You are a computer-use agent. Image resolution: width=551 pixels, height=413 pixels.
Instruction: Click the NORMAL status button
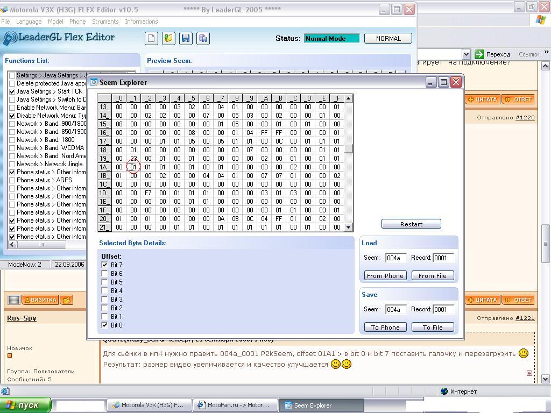pos(388,38)
